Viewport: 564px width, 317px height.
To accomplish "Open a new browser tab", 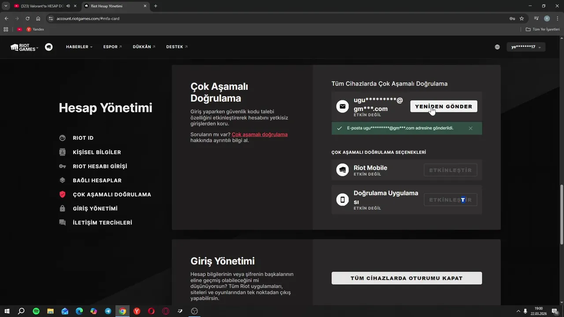I will (x=156, y=6).
